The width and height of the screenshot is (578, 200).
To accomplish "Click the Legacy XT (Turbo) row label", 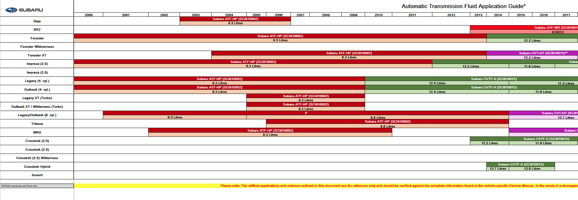I will (37, 98).
